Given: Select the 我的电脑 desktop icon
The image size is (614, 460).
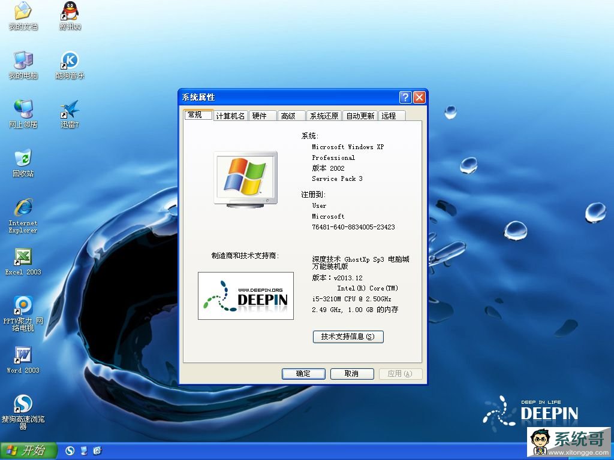Looking at the screenshot, I should (x=23, y=65).
